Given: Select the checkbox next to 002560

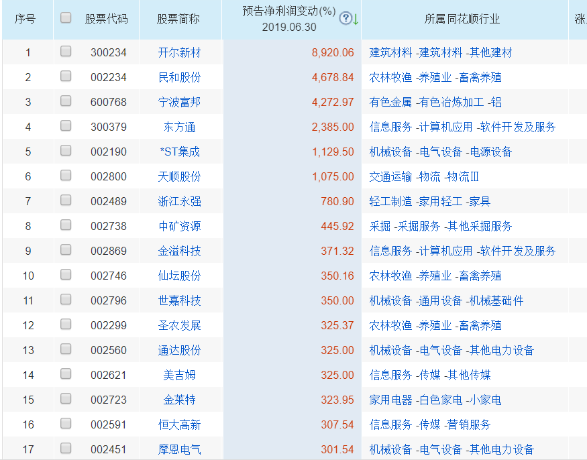Looking at the screenshot, I should [66, 349].
